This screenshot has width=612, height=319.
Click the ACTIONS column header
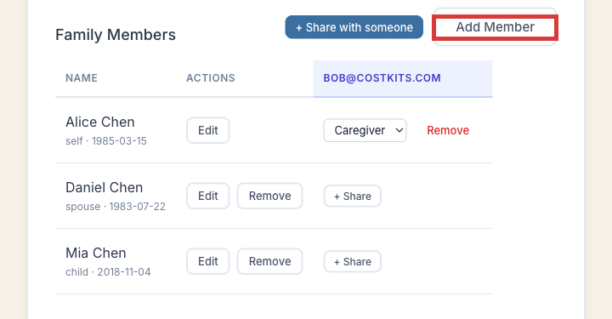pos(211,78)
